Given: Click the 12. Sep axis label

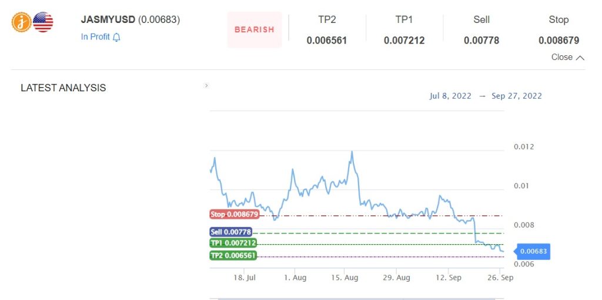Looking at the screenshot, I should click(x=448, y=278).
